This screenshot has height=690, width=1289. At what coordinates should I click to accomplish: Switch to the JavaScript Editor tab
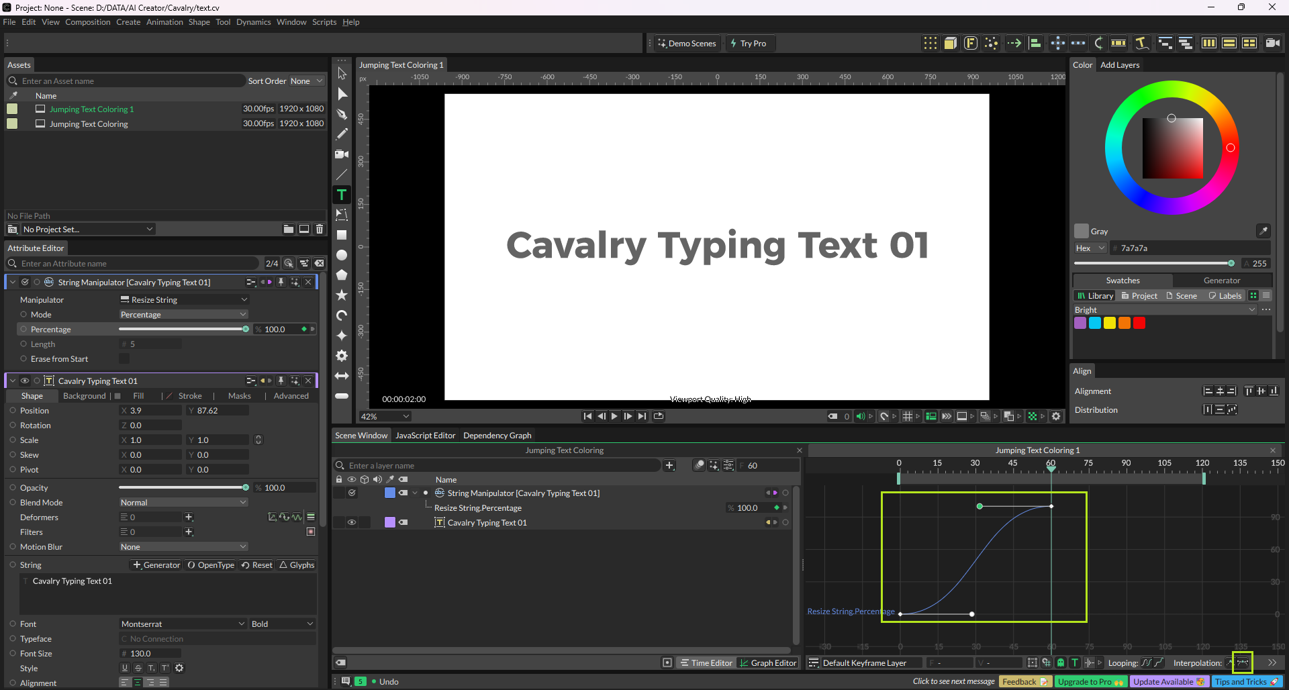pyautogui.click(x=425, y=436)
